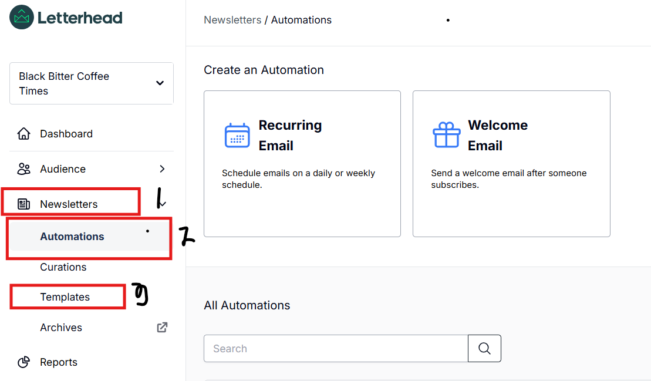Click the All Automations heading
The image size is (651, 381).
point(247,305)
